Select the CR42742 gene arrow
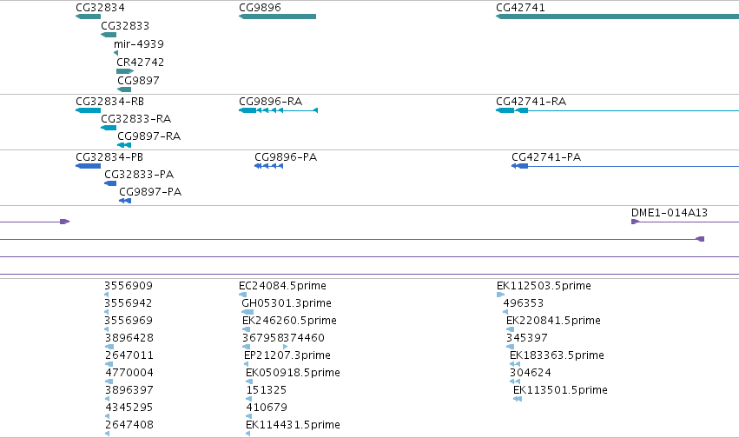Screen dimensions: 739x438 coord(125,71)
